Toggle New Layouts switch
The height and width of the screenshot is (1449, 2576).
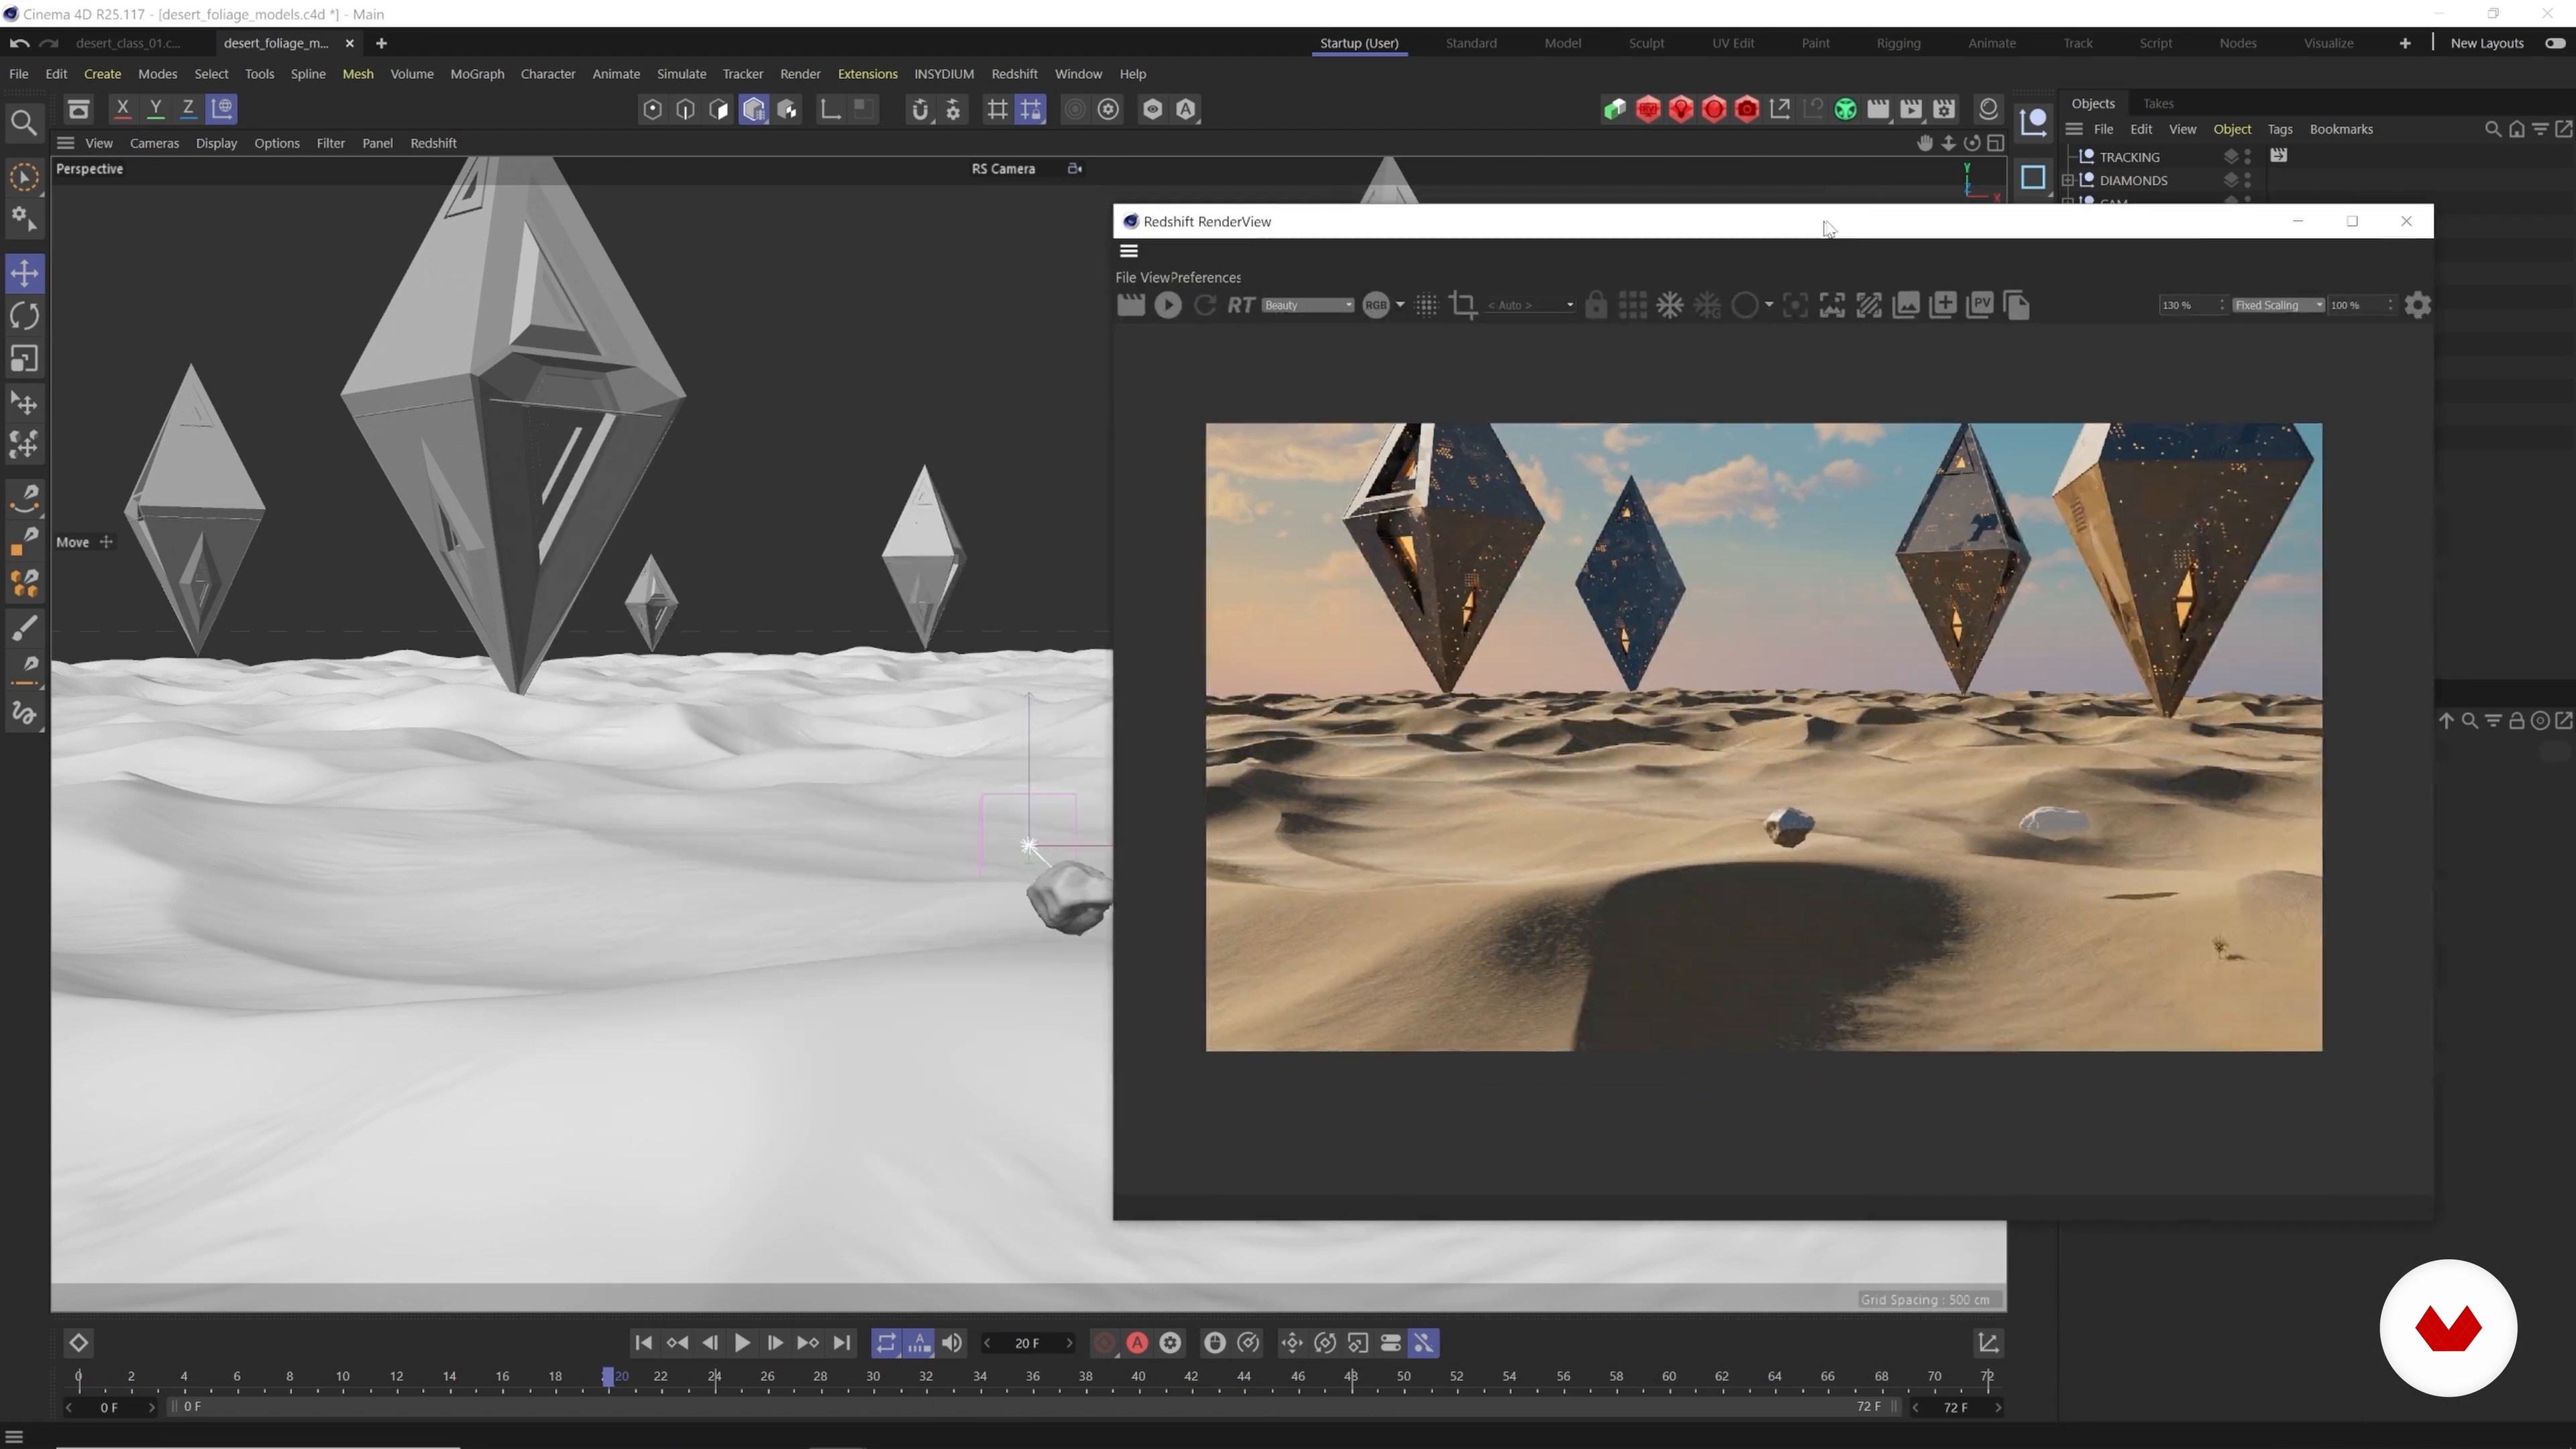(2555, 43)
